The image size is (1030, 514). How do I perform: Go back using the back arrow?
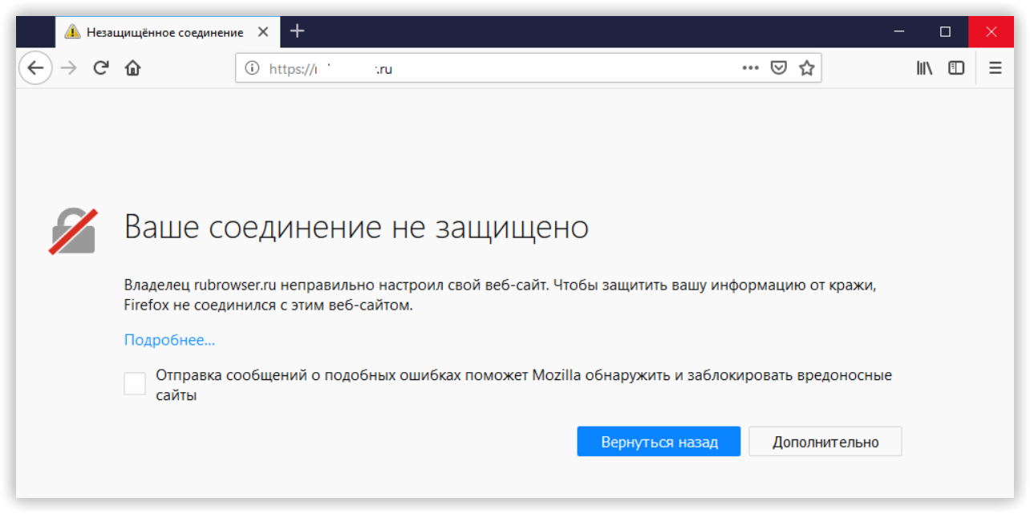(34, 68)
